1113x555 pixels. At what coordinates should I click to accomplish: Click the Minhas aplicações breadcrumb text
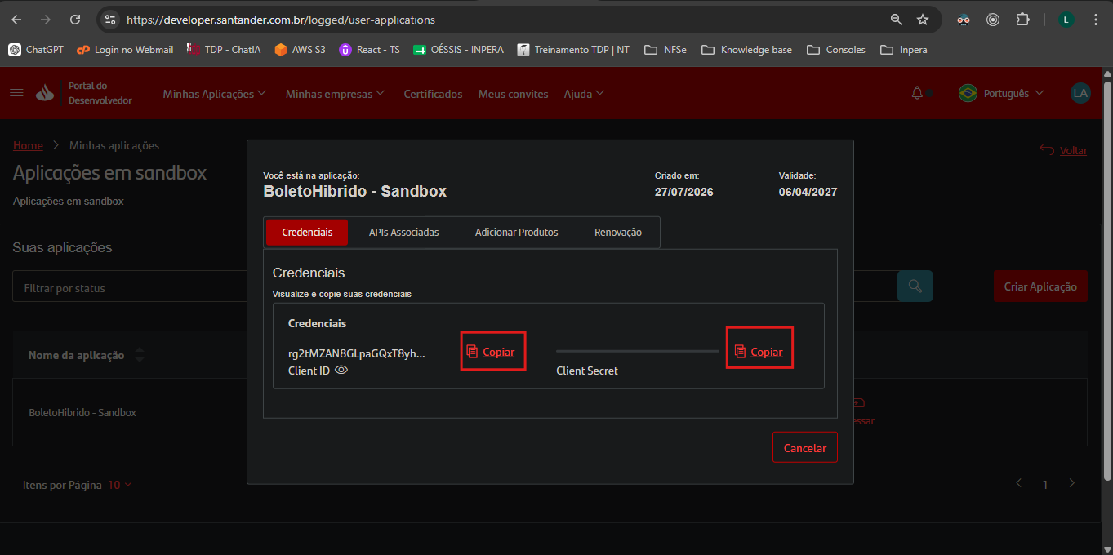pos(114,145)
